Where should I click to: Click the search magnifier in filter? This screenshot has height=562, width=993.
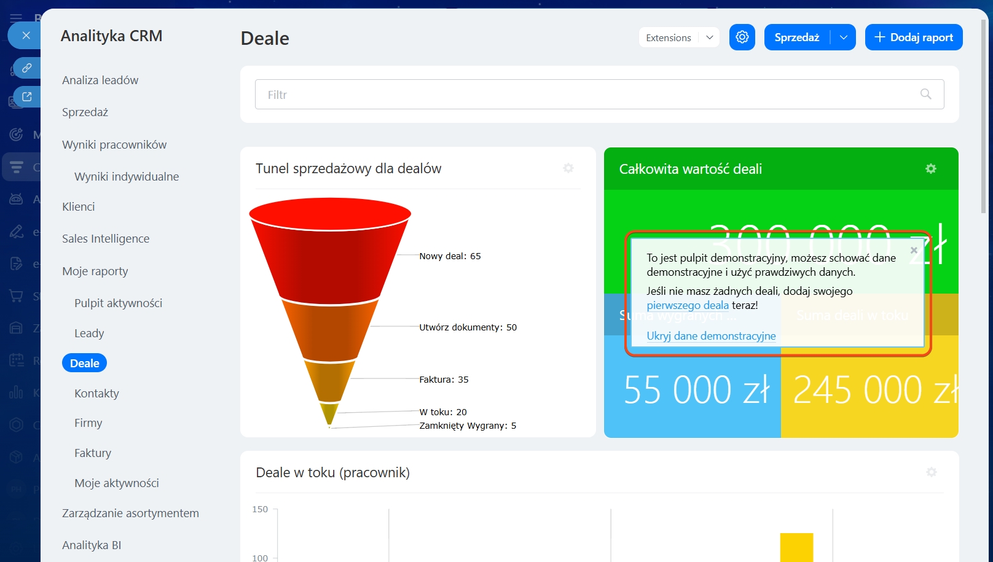pyautogui.click(x=925, y=94)
